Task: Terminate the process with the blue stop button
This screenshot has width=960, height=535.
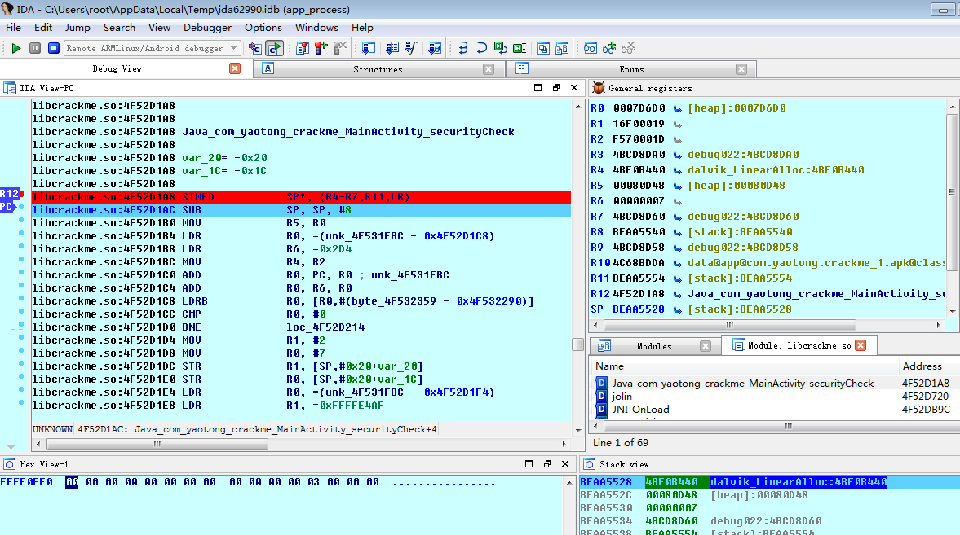Action: tap(53, 48)
